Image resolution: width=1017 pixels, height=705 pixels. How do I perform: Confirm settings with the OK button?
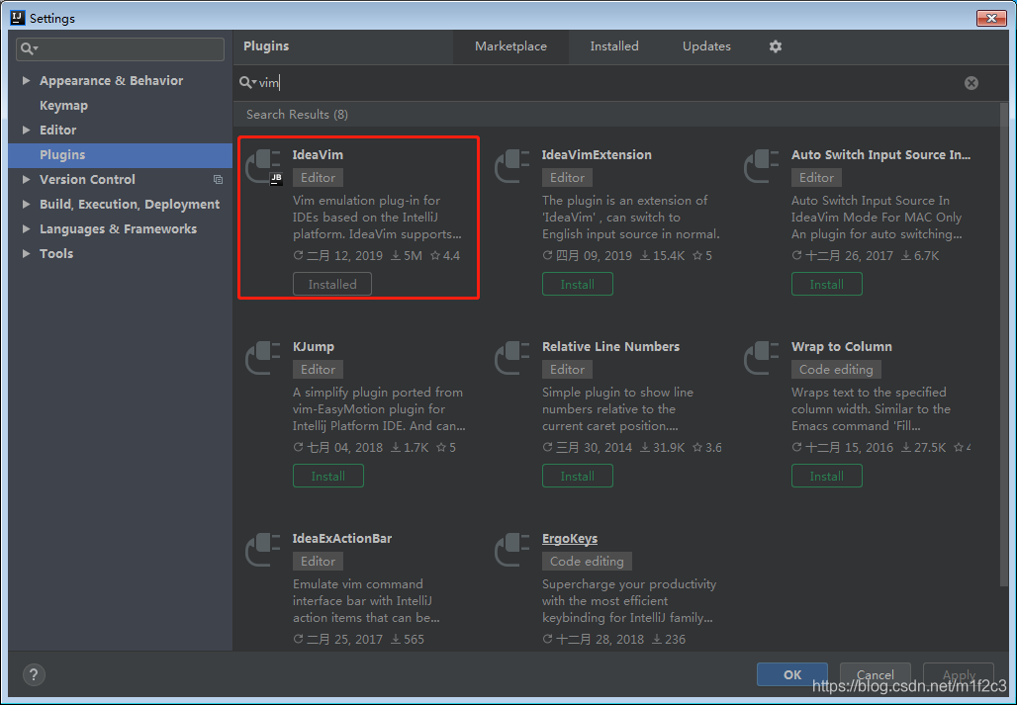(x=792, y=674)
